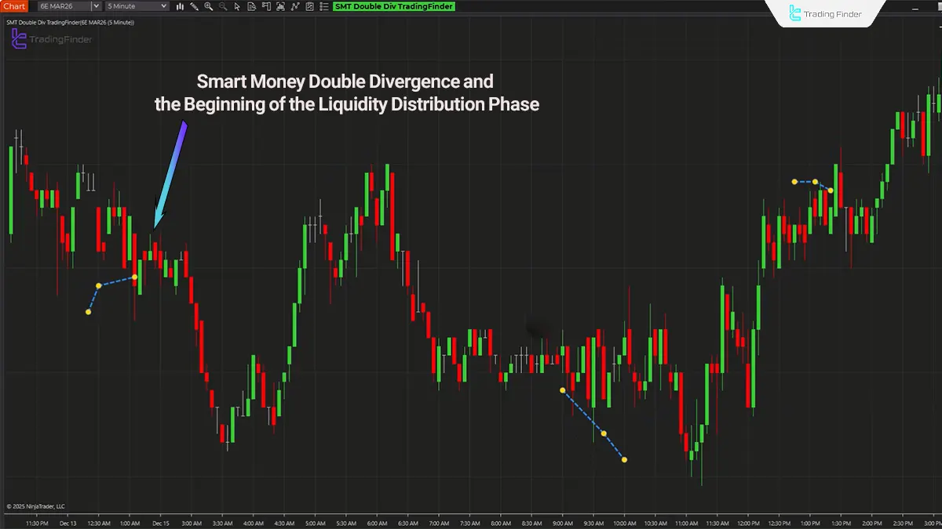This screenshot has width=942, height=529.
Task: Select the trend line zigzag tool icon
Action: pyautogui.click(x=293, y=6)
